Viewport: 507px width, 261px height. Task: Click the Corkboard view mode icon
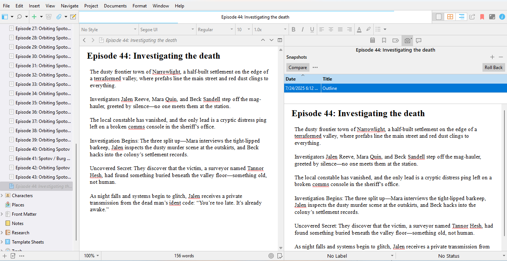pos(450,17)
